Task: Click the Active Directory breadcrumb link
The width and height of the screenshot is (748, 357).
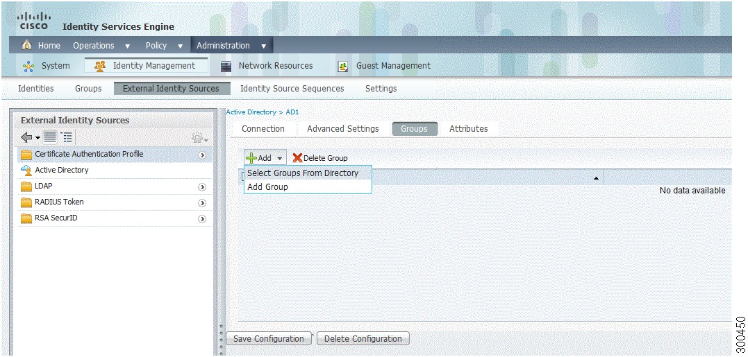Action: (x=251, y=112)
